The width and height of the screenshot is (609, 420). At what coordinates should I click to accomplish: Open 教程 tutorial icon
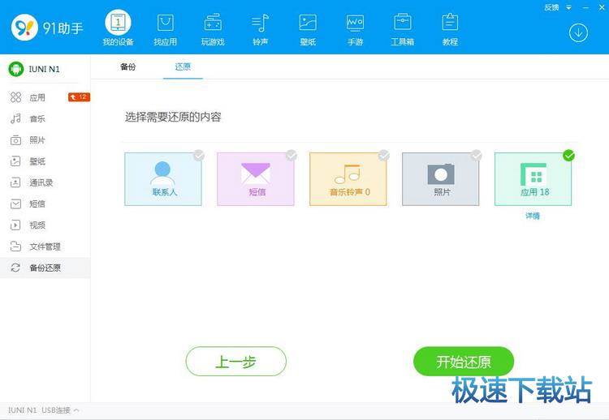450,29
